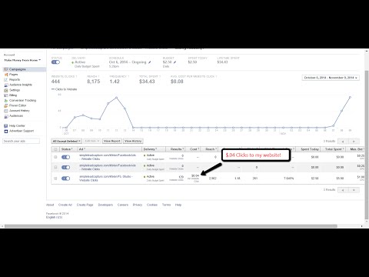The height and width of the screenshot is (277, 369).
Task: Toggle the campaign Status switch off
Action: [x=55, y=62]
